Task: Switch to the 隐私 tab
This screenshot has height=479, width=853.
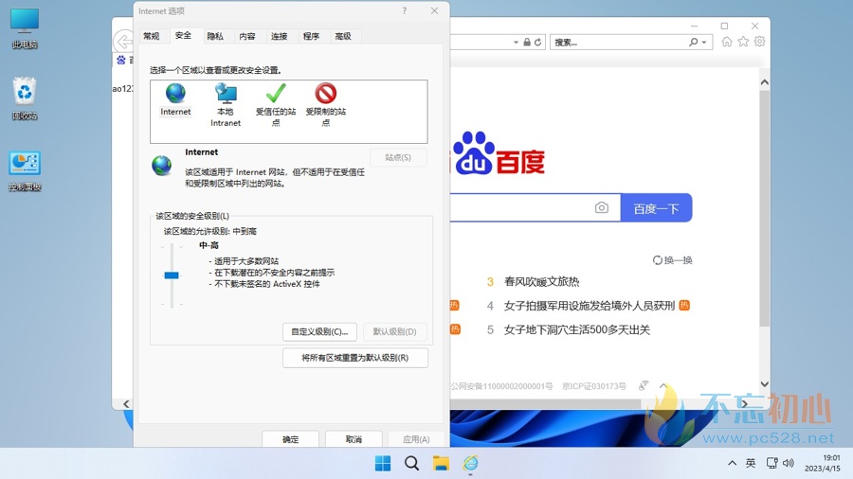Action: point(215,36)
